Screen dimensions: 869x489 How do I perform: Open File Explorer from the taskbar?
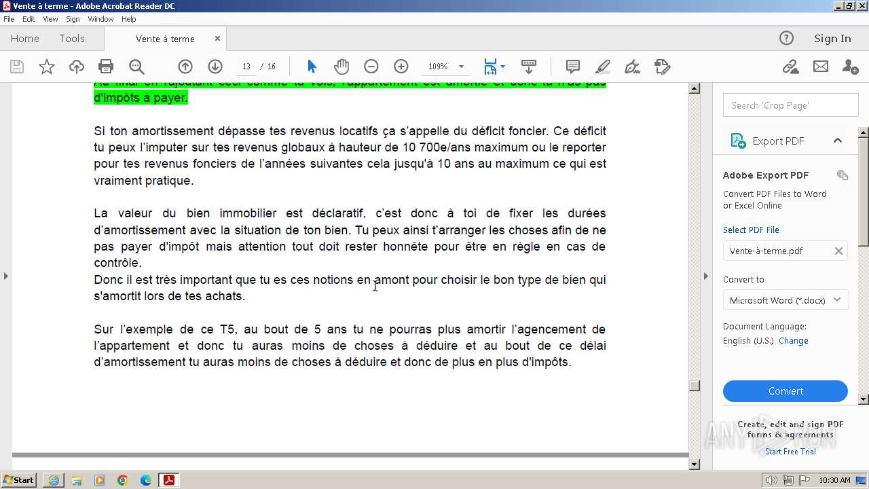(77, 480)
